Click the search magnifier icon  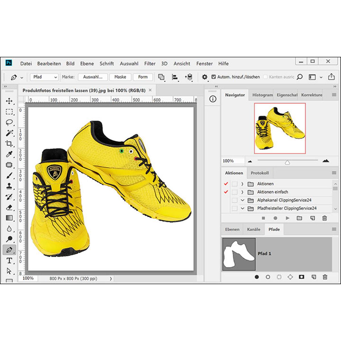(x=300, y=77)
